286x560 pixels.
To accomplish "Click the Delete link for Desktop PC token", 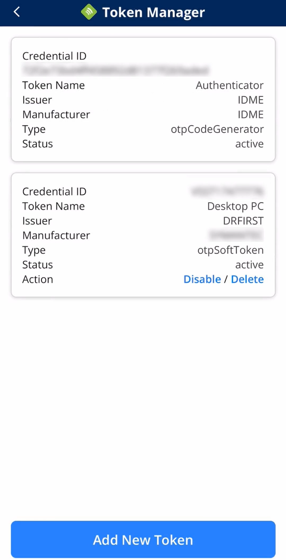I will click(247, 279).
